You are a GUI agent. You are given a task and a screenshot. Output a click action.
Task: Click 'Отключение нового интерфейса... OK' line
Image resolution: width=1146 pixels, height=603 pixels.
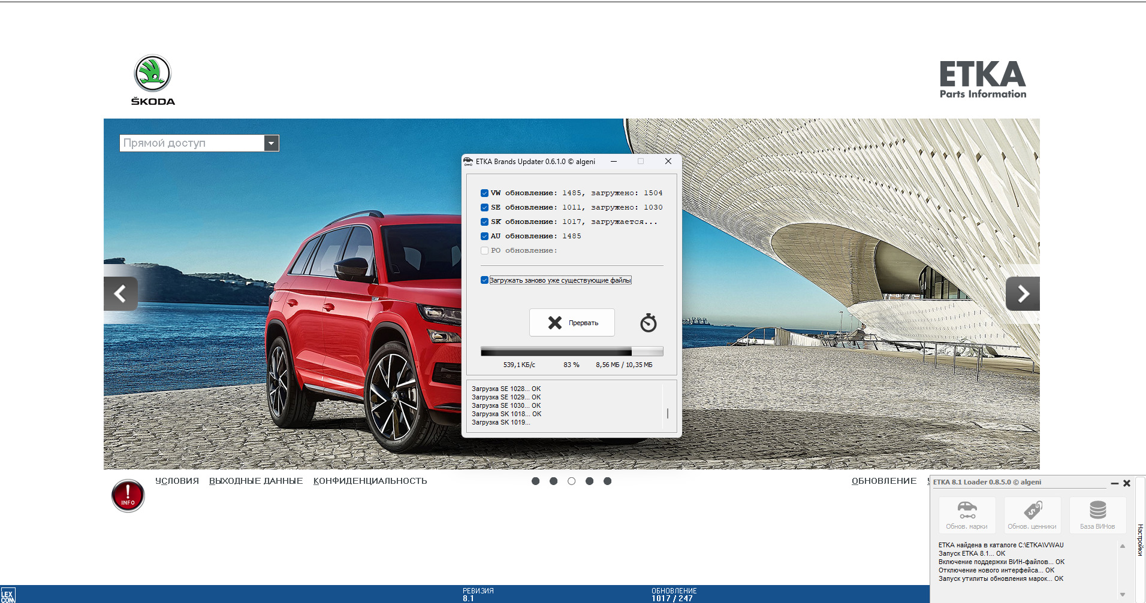tap(996, 570)
